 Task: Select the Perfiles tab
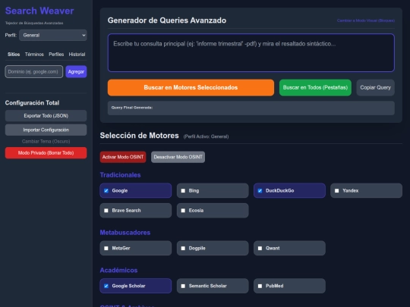coord(56,55)
